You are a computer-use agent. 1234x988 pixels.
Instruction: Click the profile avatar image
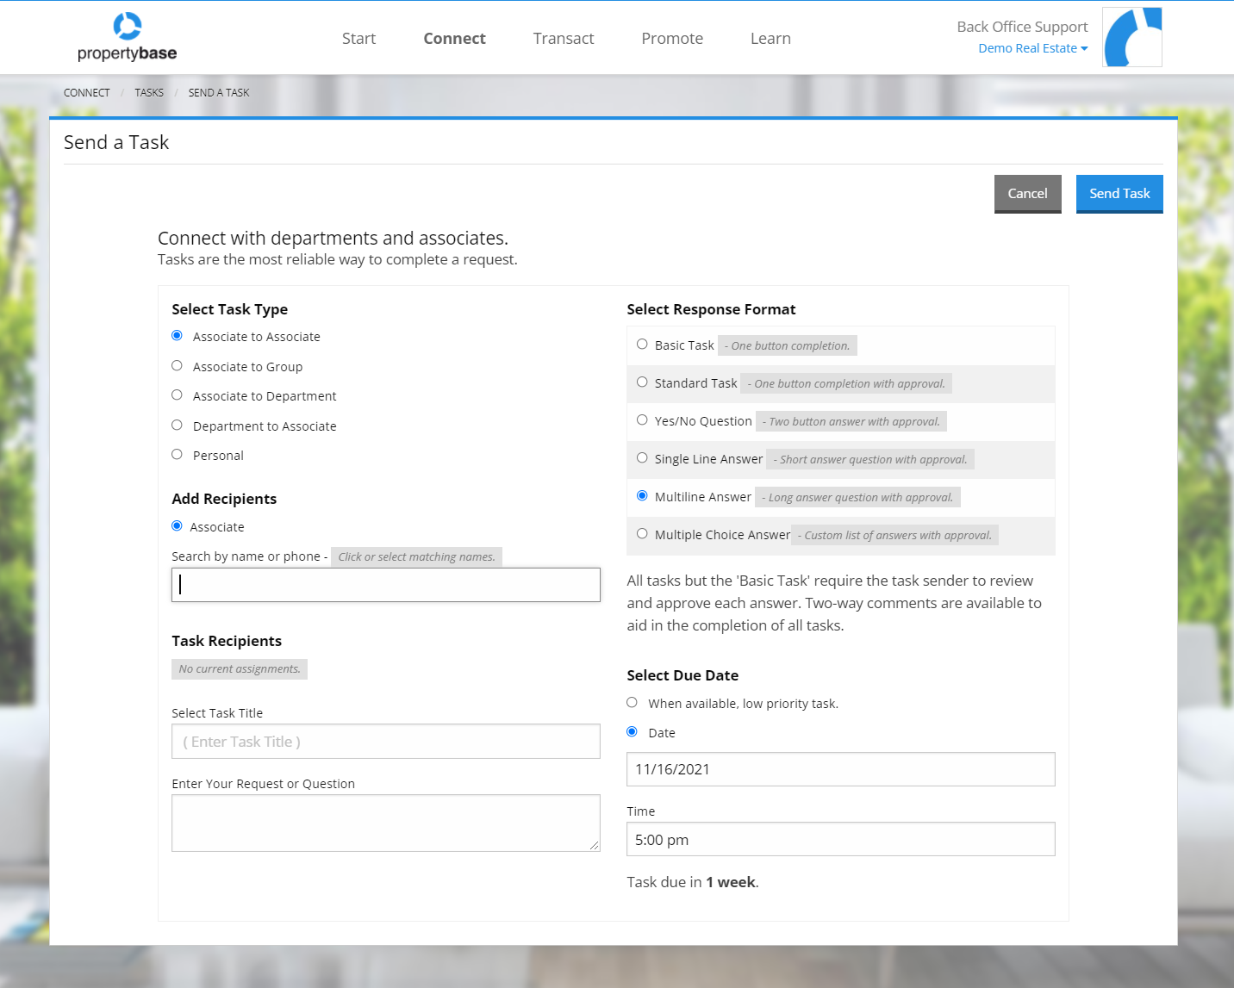pyautogui.click(x=1131, y=36)
